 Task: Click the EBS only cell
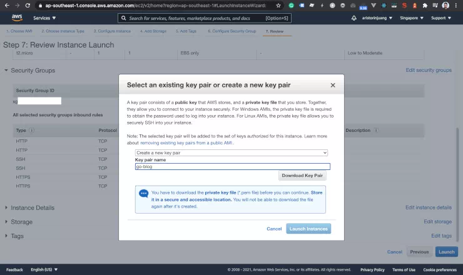(190, 53)
